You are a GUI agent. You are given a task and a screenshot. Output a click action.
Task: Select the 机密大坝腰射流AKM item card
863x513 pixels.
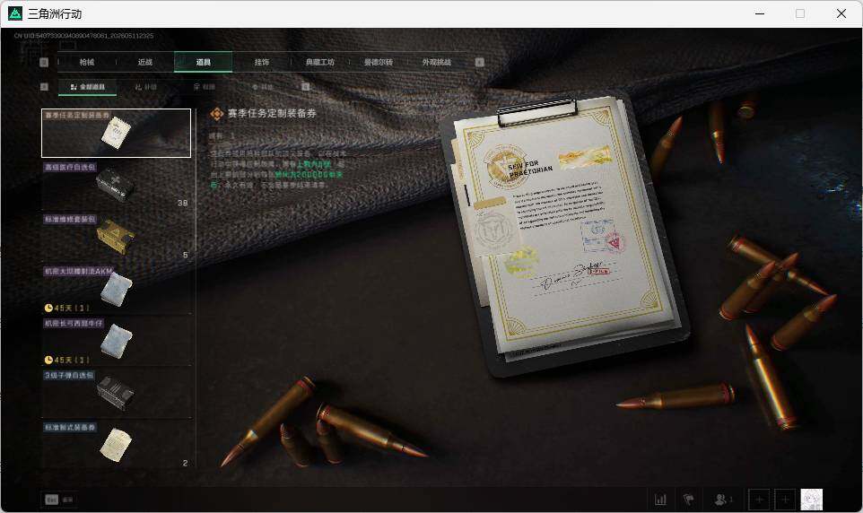(x=116, y=290)
